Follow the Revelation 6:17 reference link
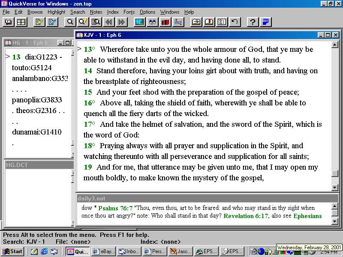This screenshot has height=257, width=343. pyautogui.click(x=246, y=216)
